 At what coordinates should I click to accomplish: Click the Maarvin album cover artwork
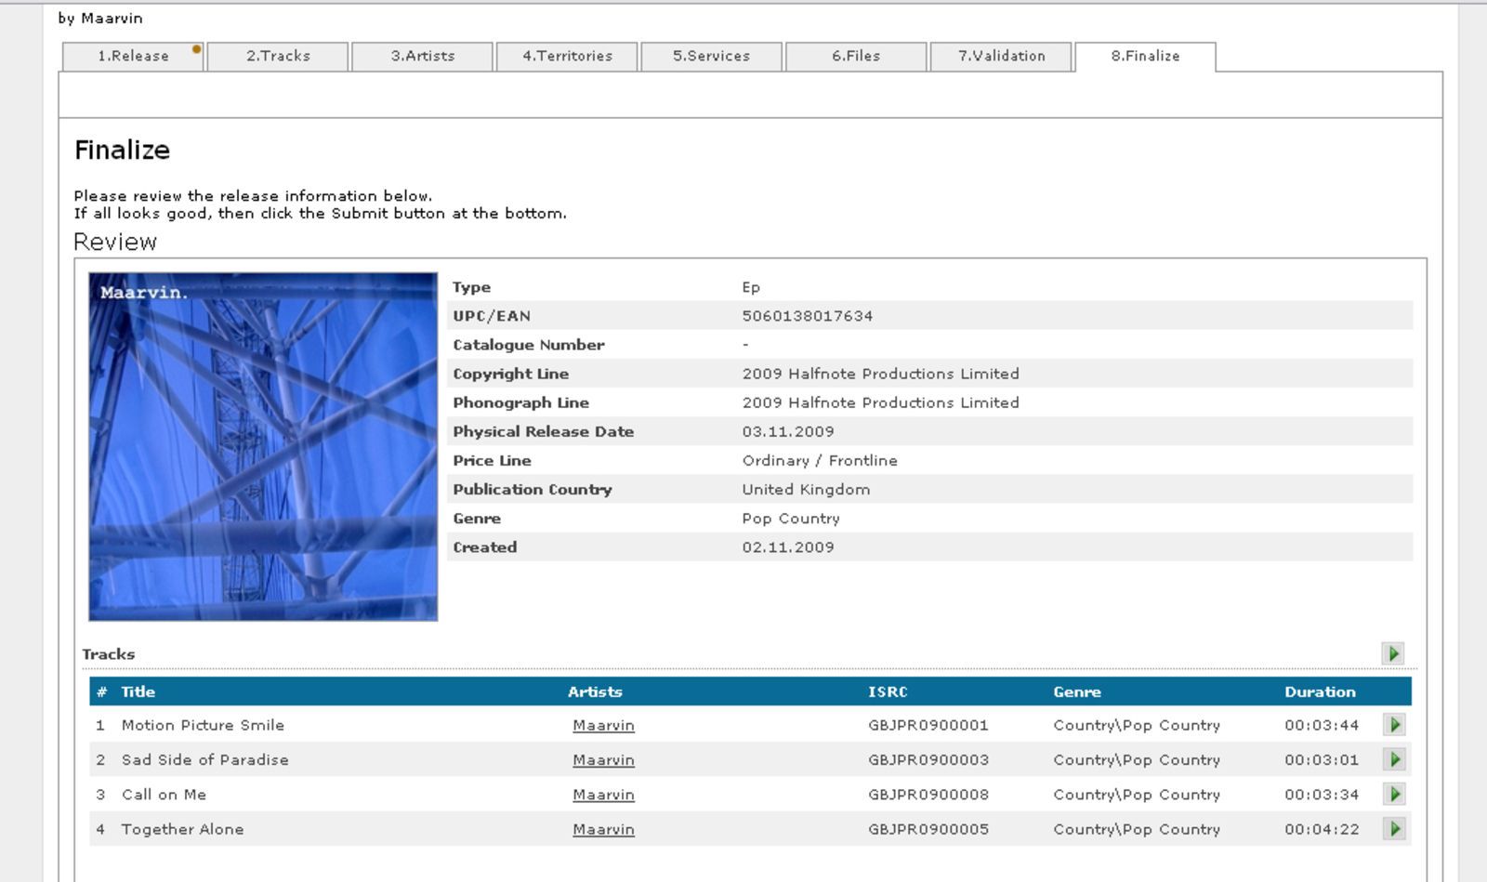pyautogui.click(x=263, y=446)
